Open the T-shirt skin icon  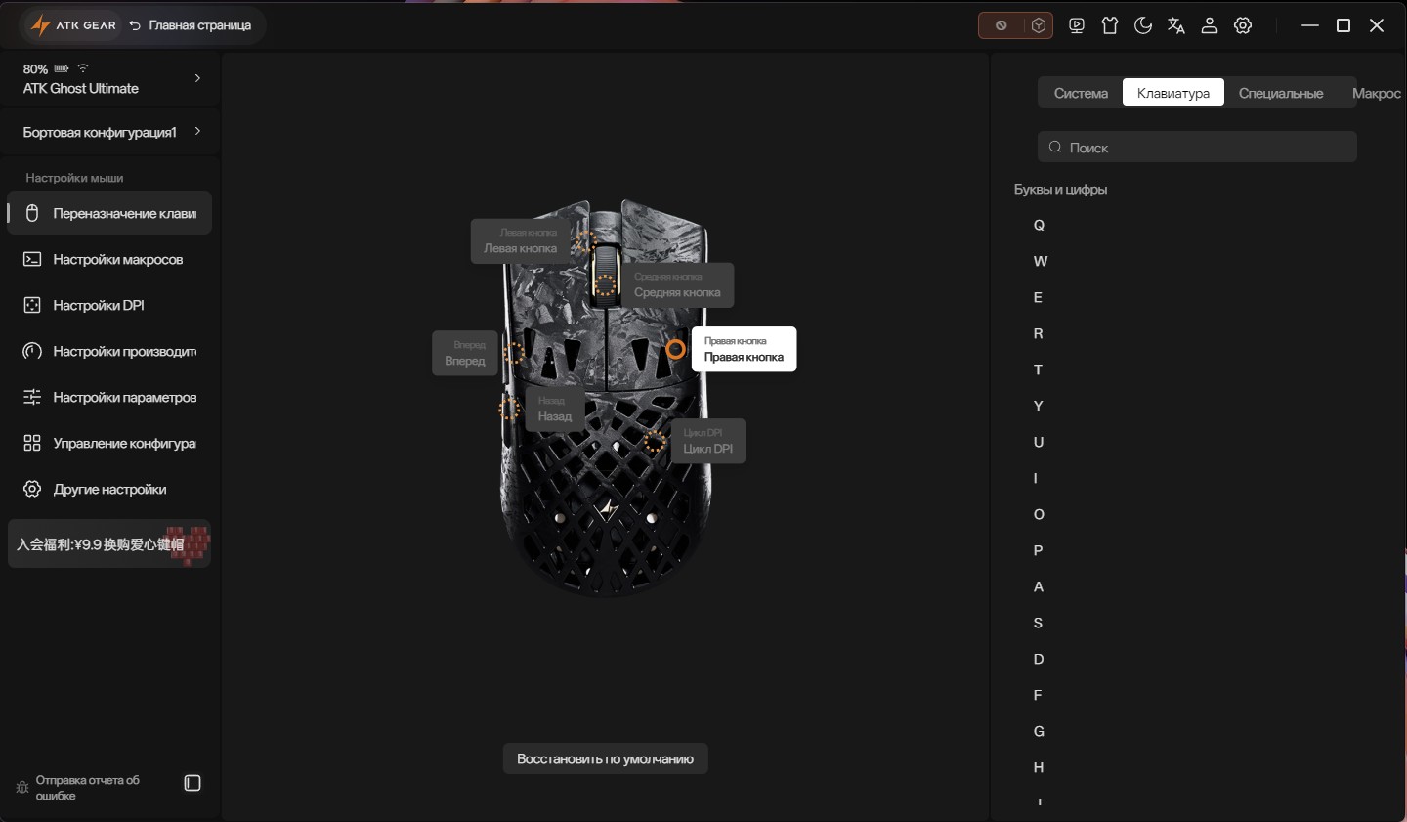1110,25
